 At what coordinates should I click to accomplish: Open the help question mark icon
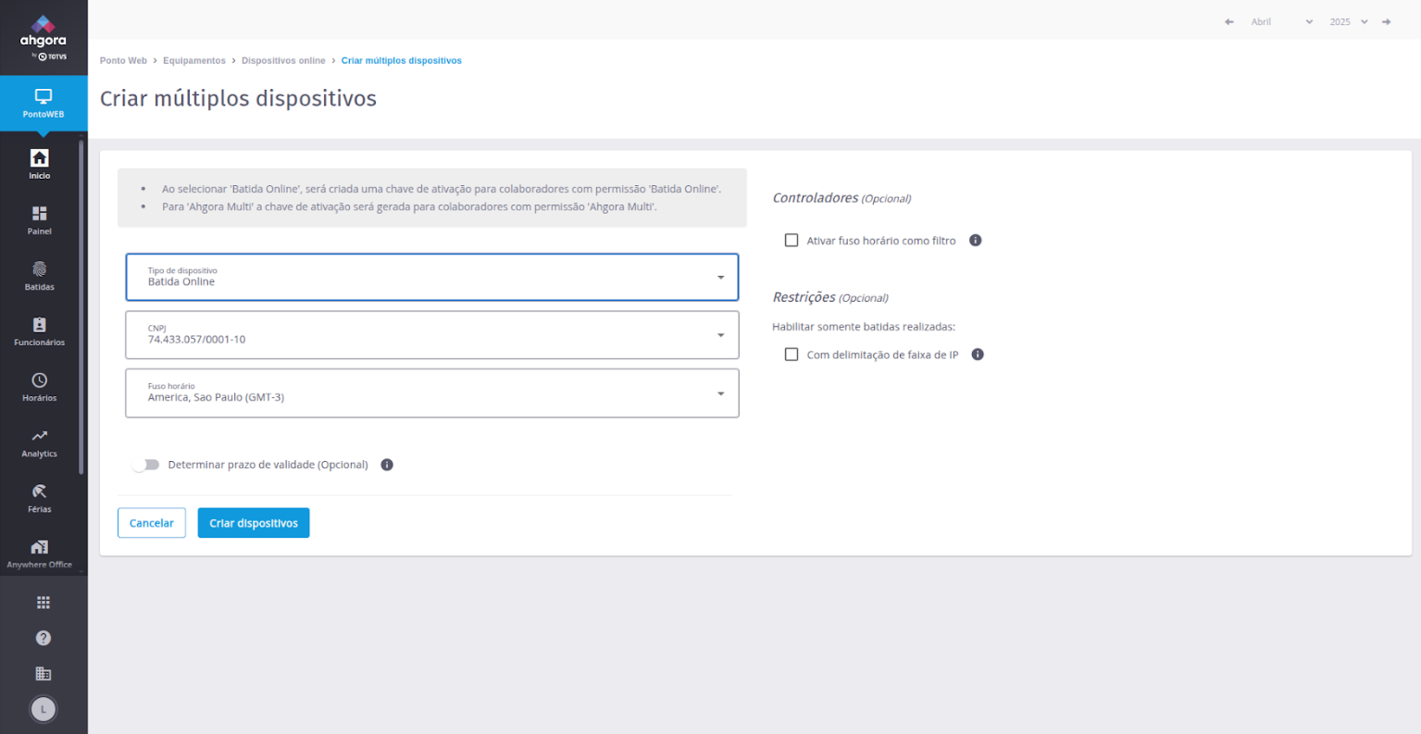(x=44, y=638)
